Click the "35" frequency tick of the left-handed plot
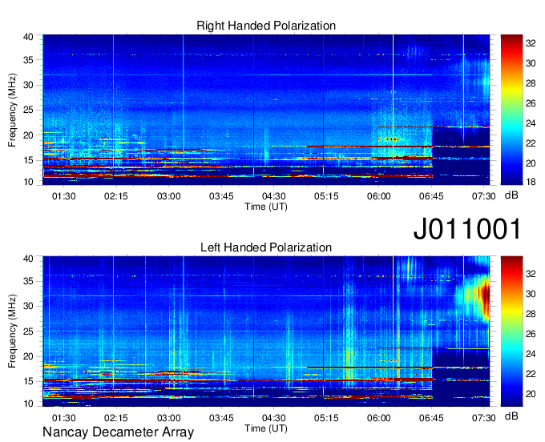 point(29,281)
